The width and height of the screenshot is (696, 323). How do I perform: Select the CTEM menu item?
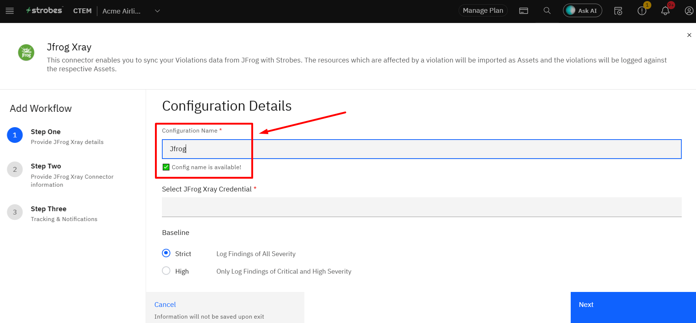(82, 11)
